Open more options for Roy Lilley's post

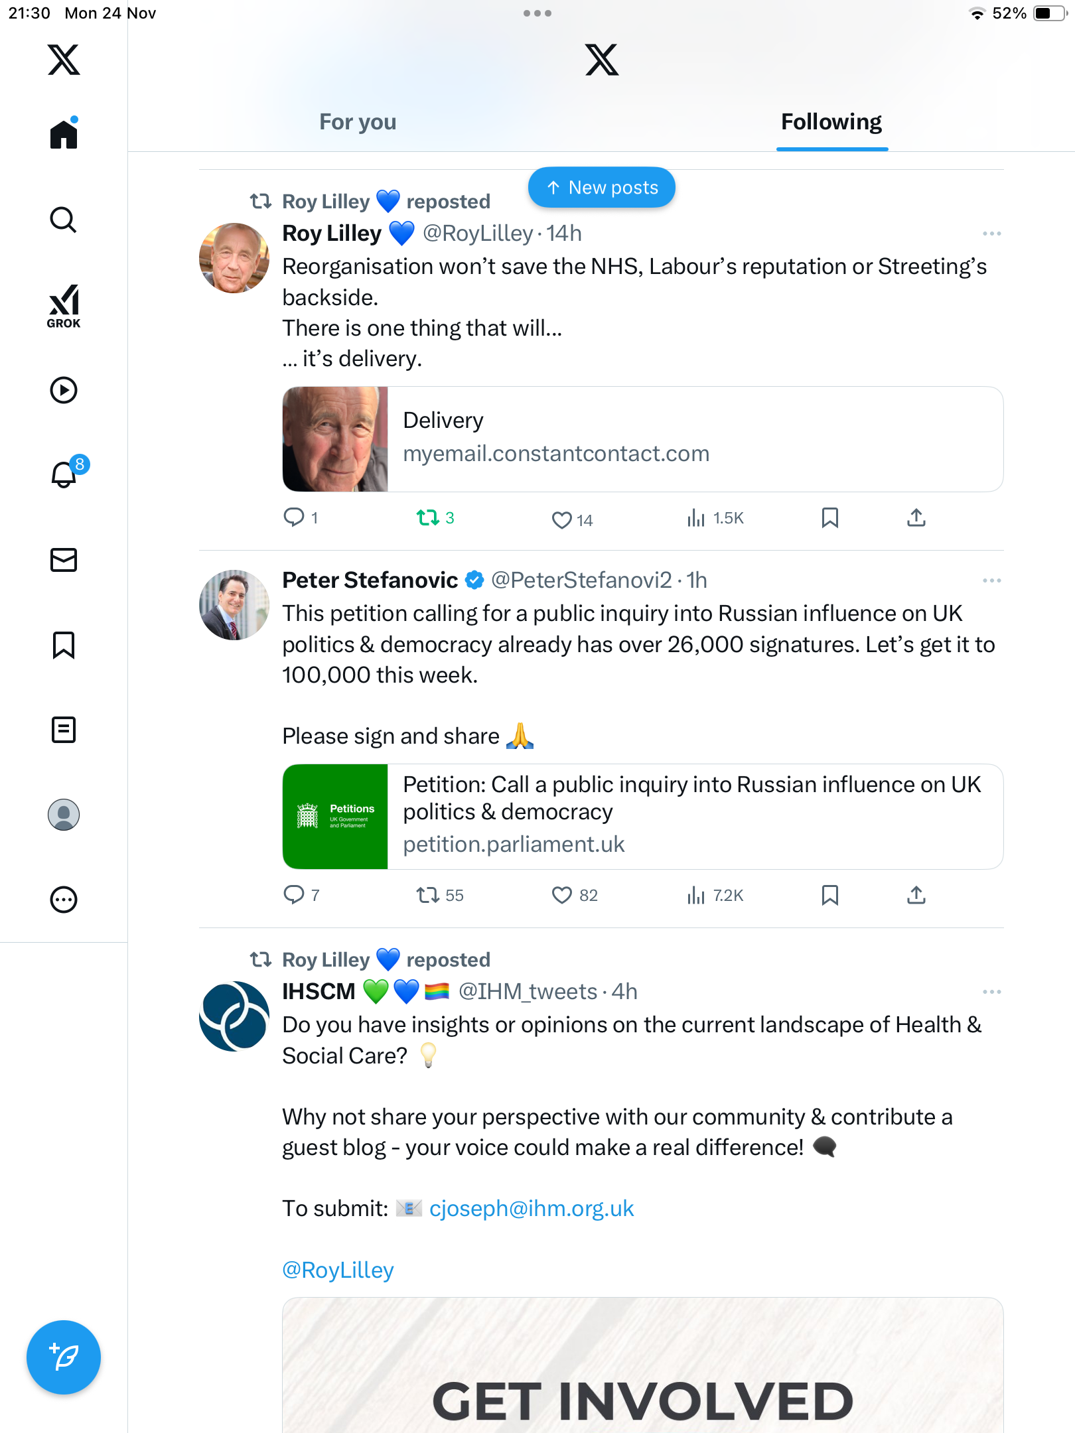coord(991,234)
